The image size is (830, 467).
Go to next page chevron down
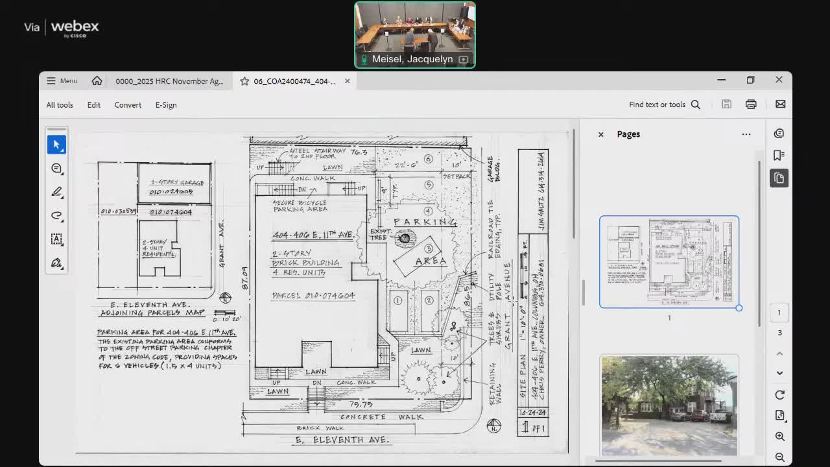pyautogui.click(x=779, y=373)
